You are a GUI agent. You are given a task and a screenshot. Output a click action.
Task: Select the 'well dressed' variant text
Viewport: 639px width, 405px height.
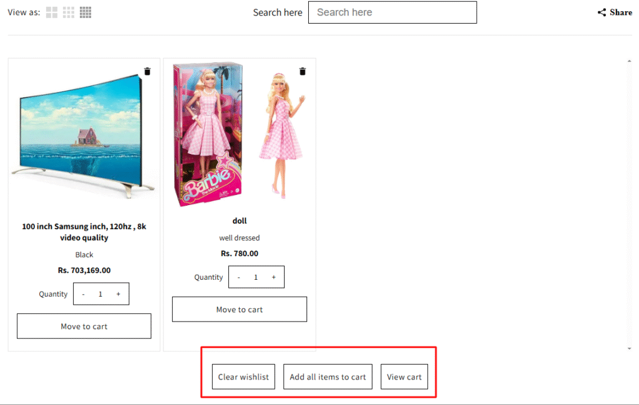coord(240,238)
